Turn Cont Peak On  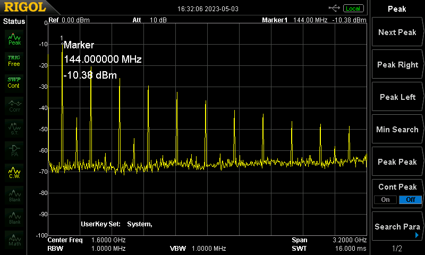pos(385,200)
